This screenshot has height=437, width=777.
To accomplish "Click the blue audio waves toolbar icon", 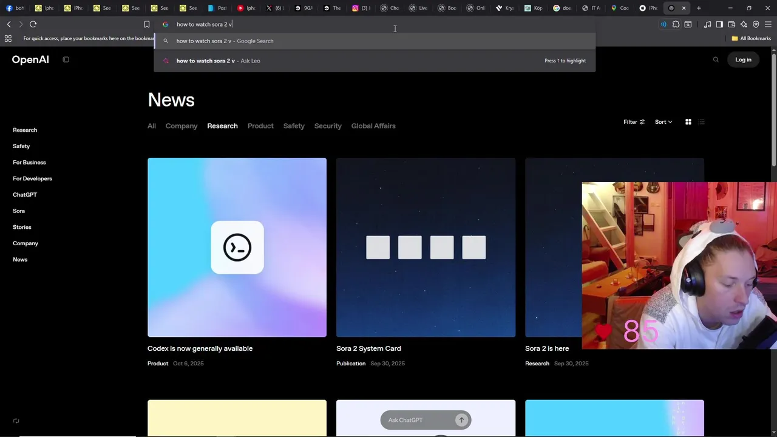I will (663, 24).
